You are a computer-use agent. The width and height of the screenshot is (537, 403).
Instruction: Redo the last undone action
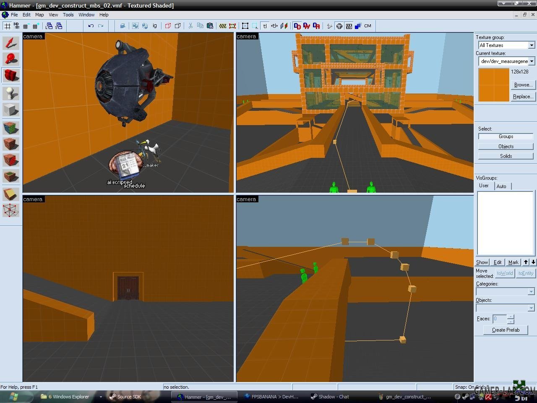pos(101,26)
